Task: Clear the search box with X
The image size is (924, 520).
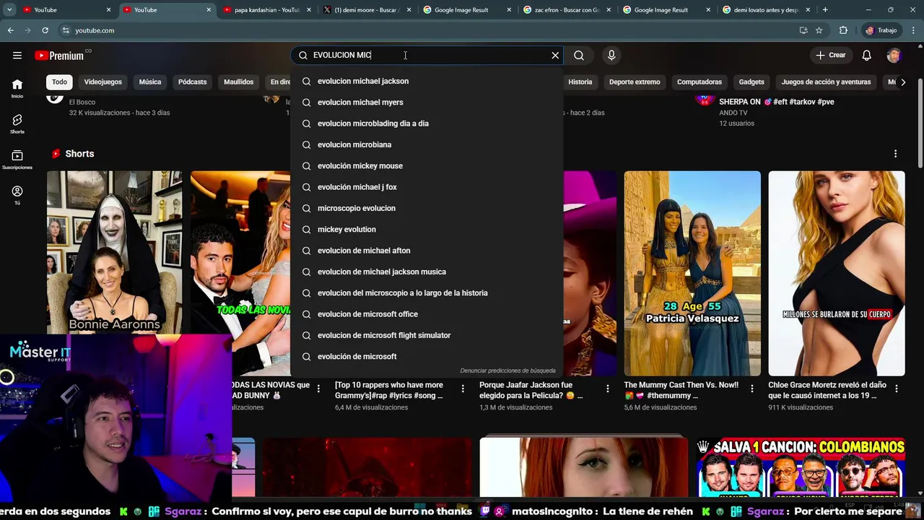Action: 555,55
